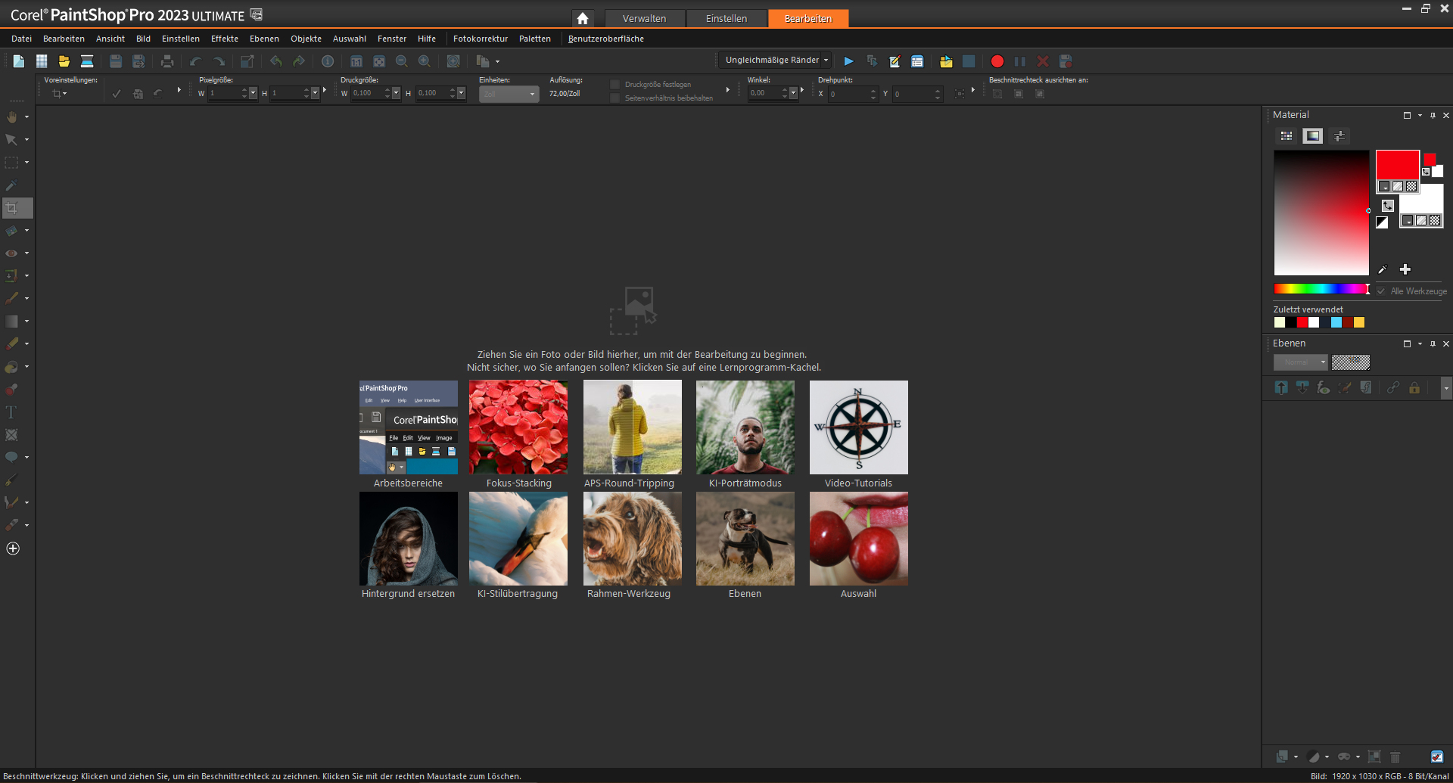Open the Effekte menu
The height and width of the screenshot is (783, 1453).
pyautogui.click(x=225, y=39)
